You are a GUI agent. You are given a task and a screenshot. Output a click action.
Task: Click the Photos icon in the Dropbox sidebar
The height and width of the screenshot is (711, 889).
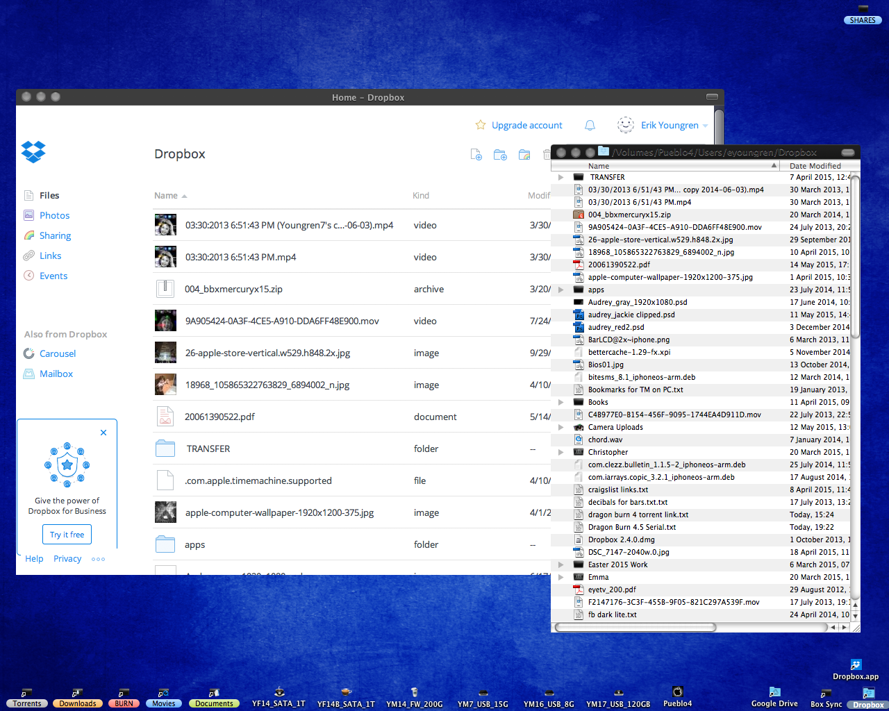(x=28, y=215)
